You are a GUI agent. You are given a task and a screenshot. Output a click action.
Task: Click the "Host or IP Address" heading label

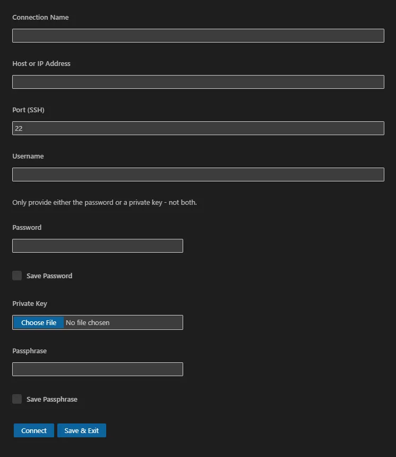(41, 64)
